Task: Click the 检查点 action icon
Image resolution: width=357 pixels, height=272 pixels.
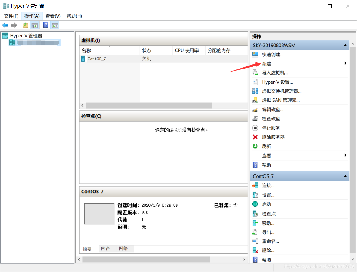Action: point(255,214)
